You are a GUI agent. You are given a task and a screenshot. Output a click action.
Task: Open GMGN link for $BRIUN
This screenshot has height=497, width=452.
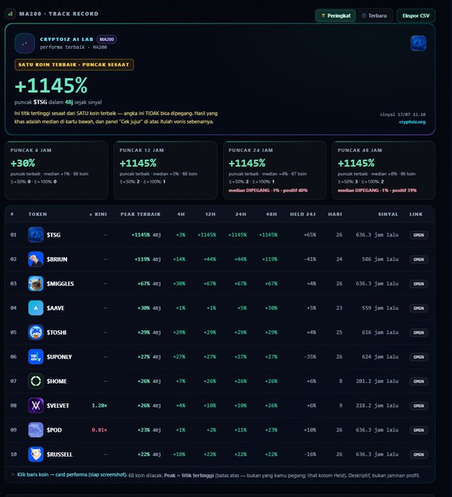pyautogui.click(x=418, y=259)
